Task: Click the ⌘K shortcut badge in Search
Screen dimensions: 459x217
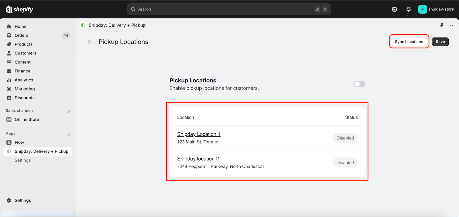Action: point(321,9)
